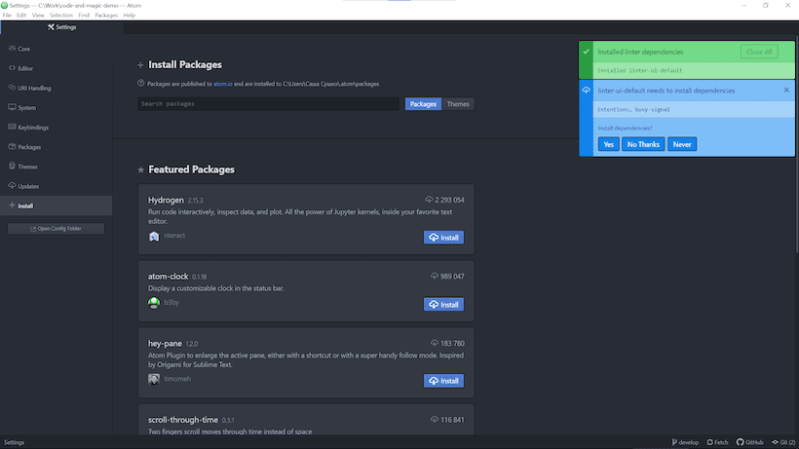Open the Packages menu
The height and width of the screenshot is (449, 799).
(x=106, y=16)
